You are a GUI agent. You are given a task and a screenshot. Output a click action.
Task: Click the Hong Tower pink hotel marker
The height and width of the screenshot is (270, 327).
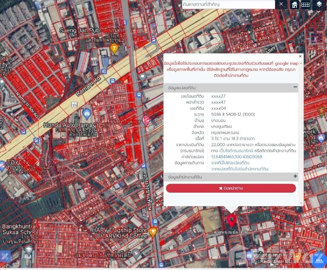146,120
